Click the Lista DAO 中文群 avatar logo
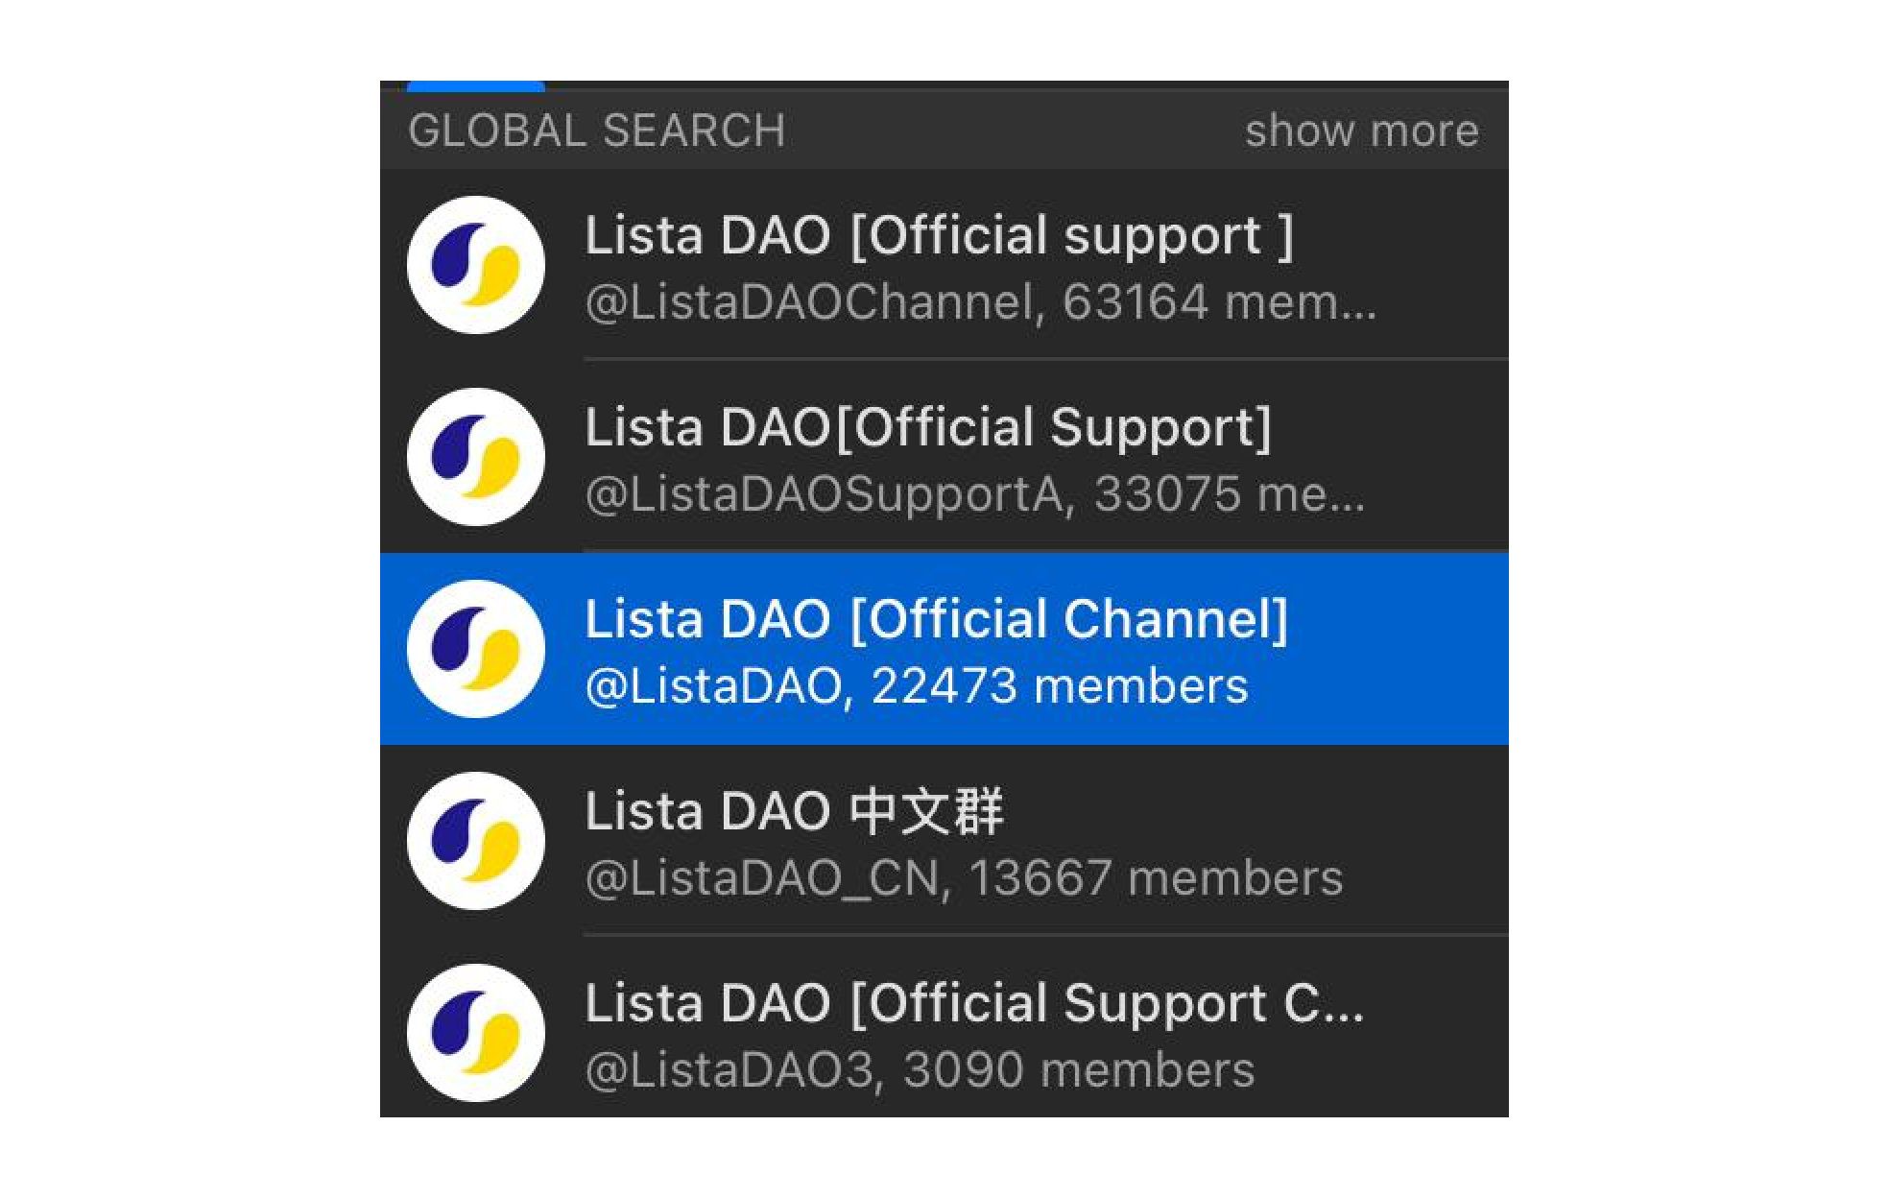The width and height of the screenshot is (1889, 1198). pos(475,841)
